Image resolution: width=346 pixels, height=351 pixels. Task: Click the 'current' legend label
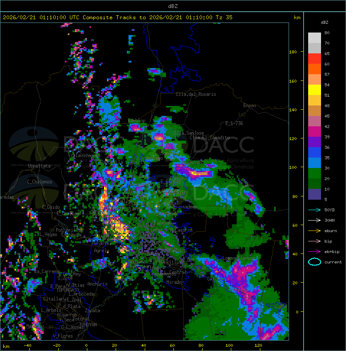(333, 262)
